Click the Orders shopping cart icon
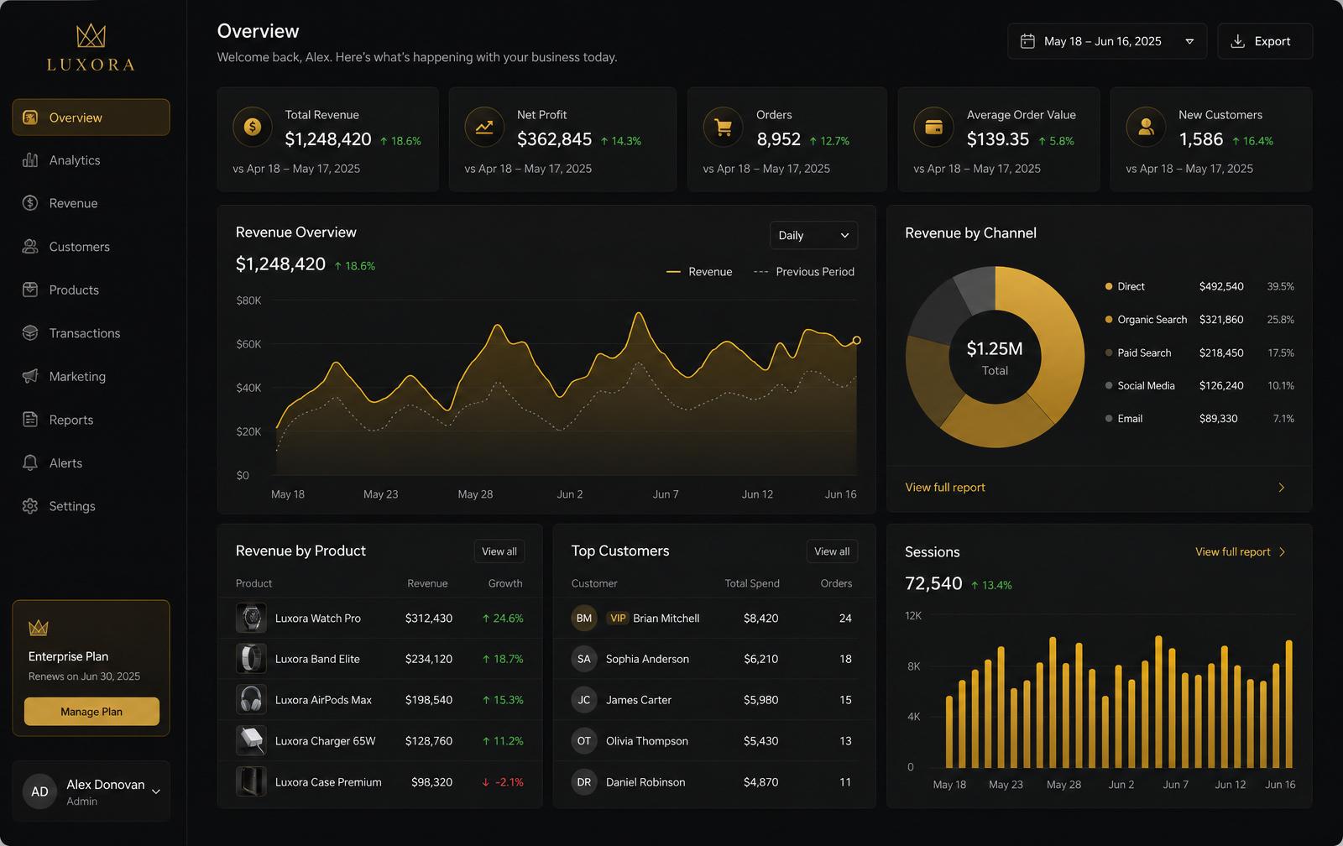The image size is (1343, 846). pyautogui.click(x=723, y=128)
